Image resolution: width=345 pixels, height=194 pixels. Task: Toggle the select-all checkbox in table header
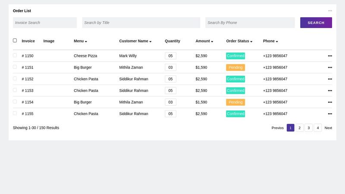(15, 41)
